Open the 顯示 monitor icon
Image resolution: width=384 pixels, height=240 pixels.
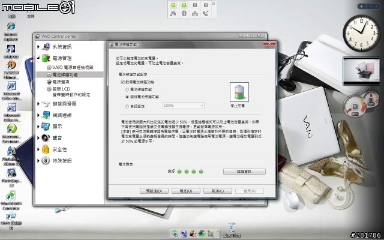46,127
